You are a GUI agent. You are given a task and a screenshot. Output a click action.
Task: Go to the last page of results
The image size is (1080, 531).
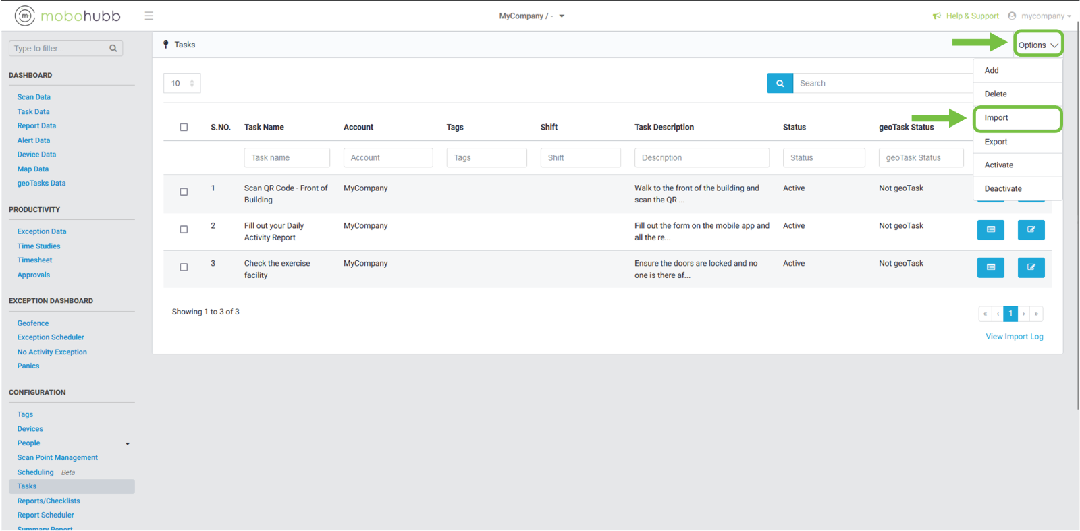pos(1036,314)
